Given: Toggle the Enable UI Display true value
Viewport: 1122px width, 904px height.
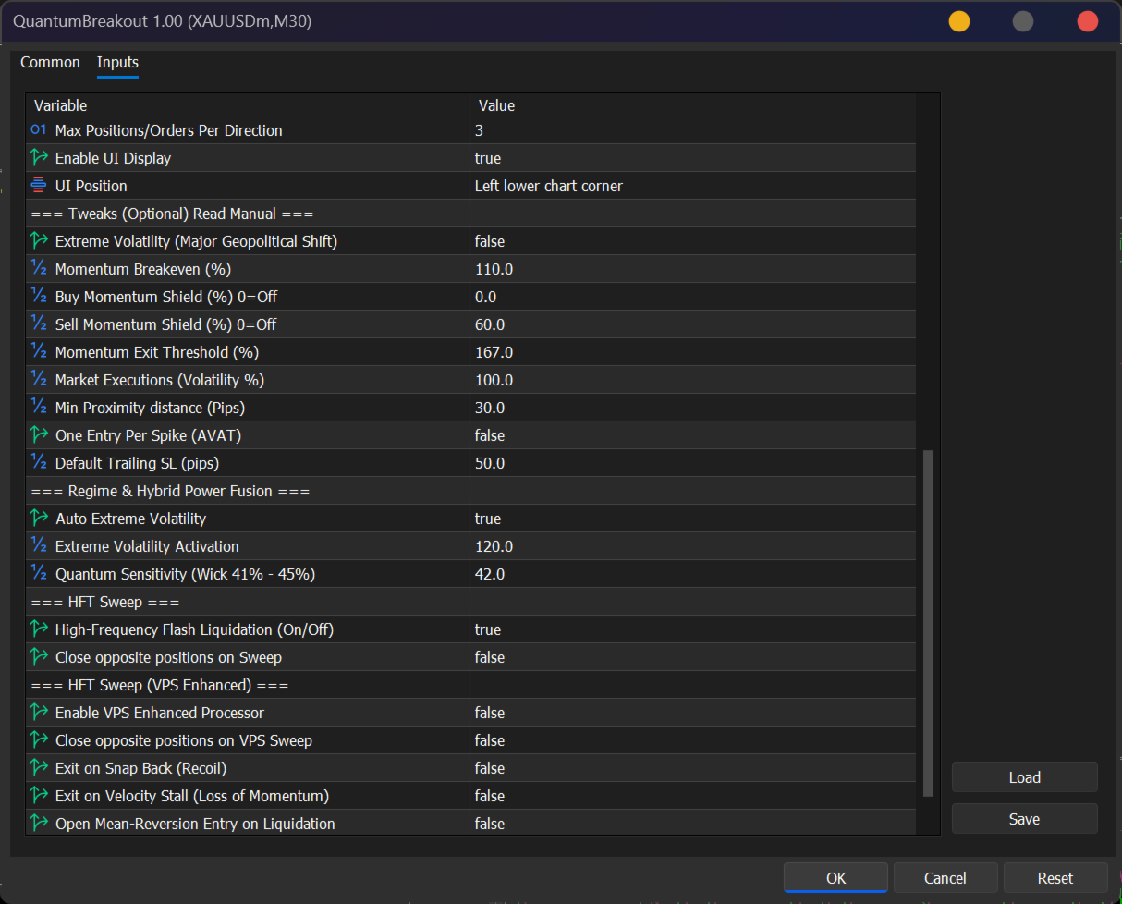Looking at the screenshot, I should click(692, 158).
